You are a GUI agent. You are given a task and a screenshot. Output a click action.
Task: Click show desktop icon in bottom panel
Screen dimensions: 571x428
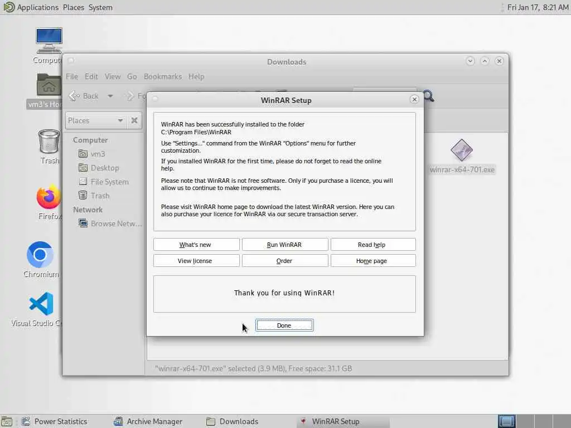point(7,422)
